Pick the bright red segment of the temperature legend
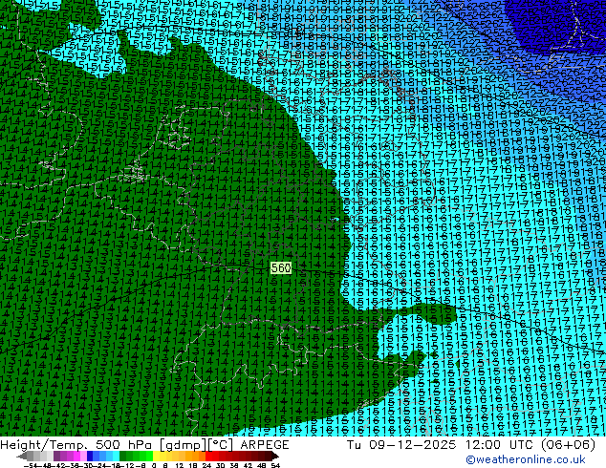Screen dimensions: 606x468 [212, 457]
